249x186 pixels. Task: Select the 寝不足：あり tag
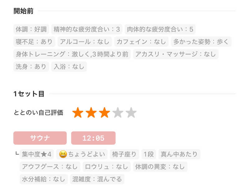click(34, 42)
